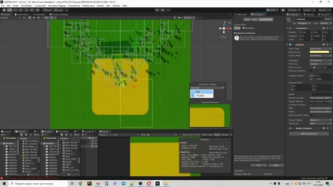333x187 pixels.
Task: Open the Transform component help icon
Action: [324, 28]
